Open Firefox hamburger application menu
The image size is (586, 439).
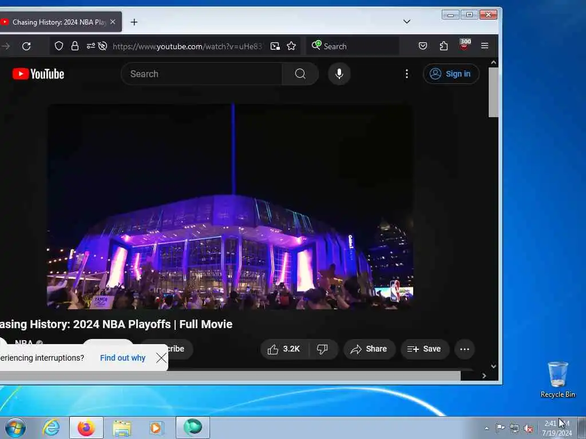coord(485,46)
